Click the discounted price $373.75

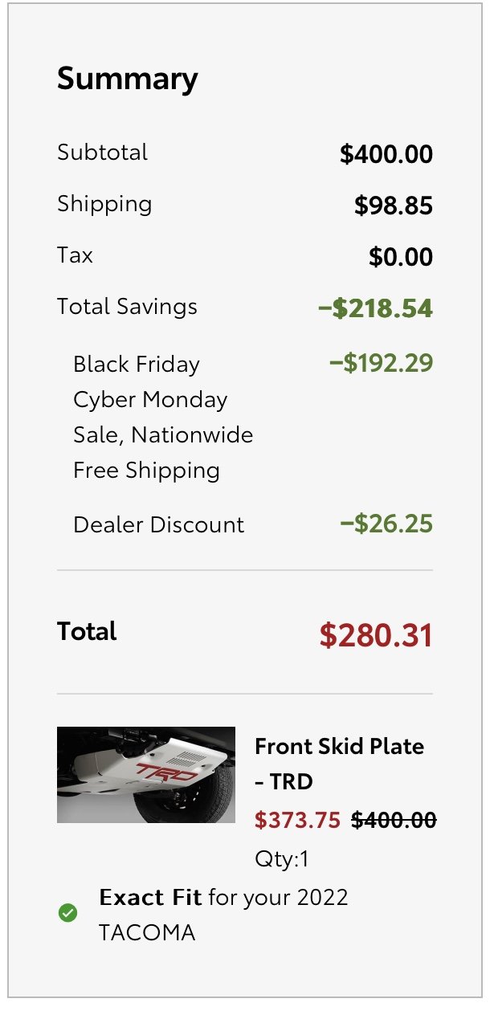(x=298, y=820)
